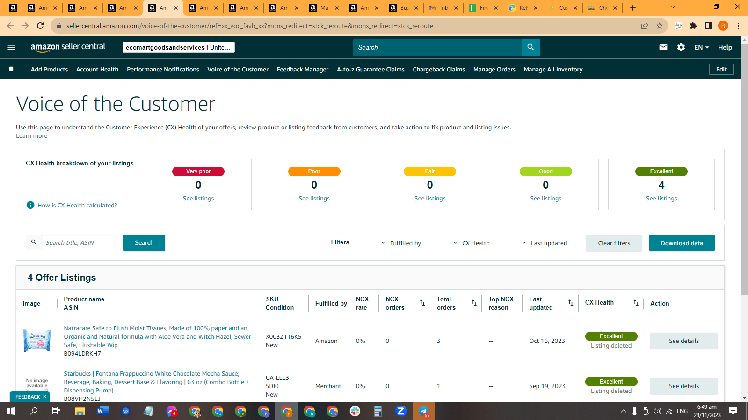Open Chargeback Claims
Image resolution: width=748 pixels, height=420 pixels.
coord(439,69)
